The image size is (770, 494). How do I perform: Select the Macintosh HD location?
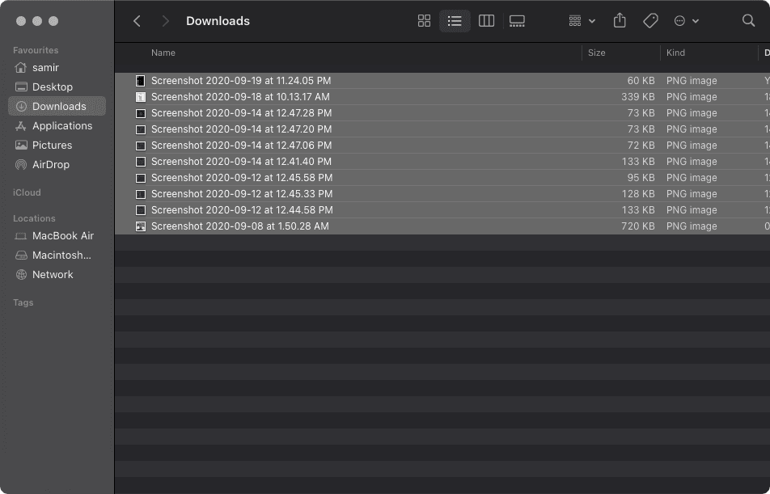[x=61, y=255]
